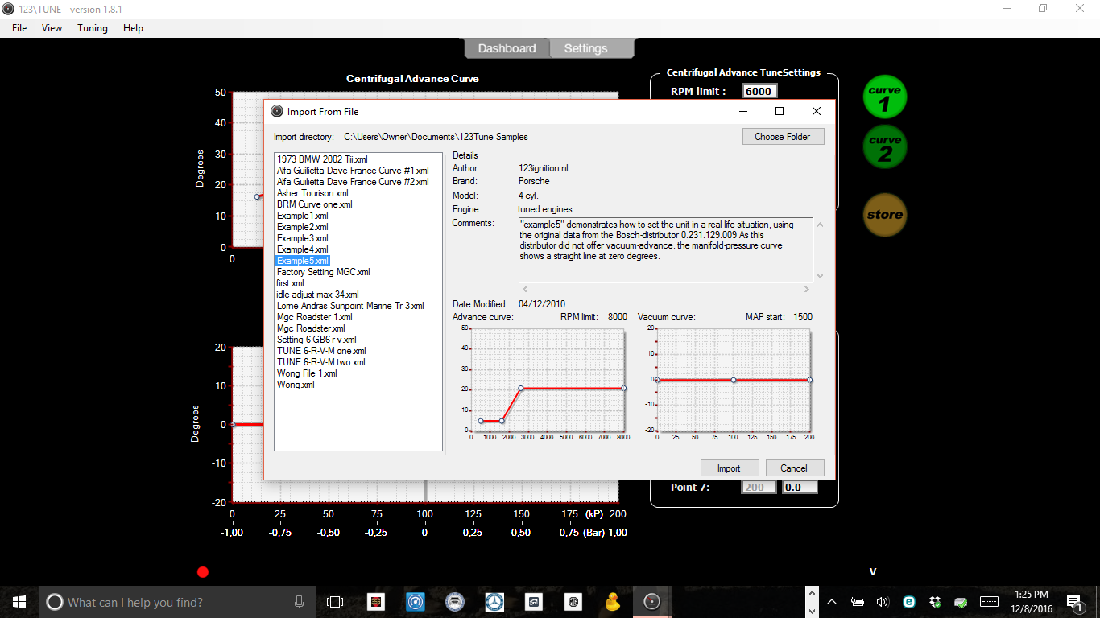Open the yellow duck taskbar app
Viewport: 1100px width, 618px height.
click(613, 602)
